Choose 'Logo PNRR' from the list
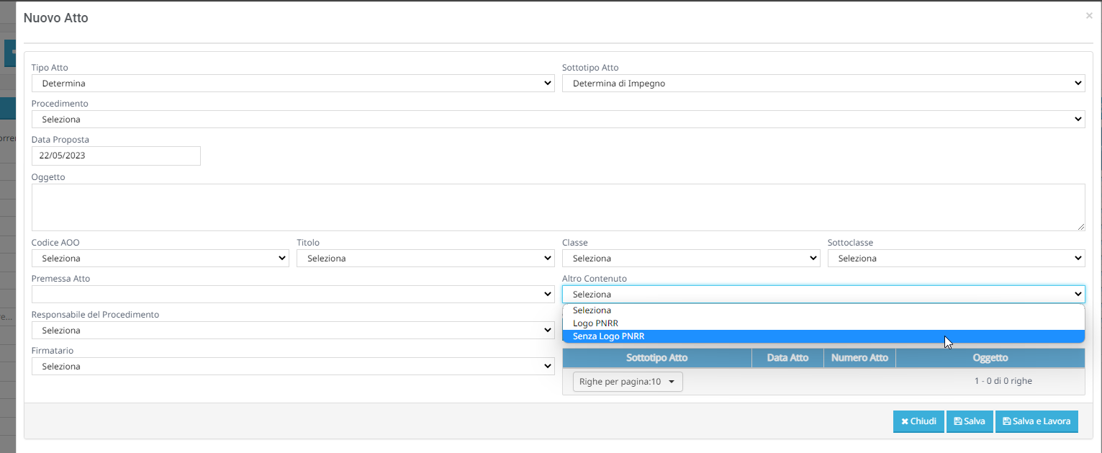This screenshot has height=453, width=1102. [595, 323]
